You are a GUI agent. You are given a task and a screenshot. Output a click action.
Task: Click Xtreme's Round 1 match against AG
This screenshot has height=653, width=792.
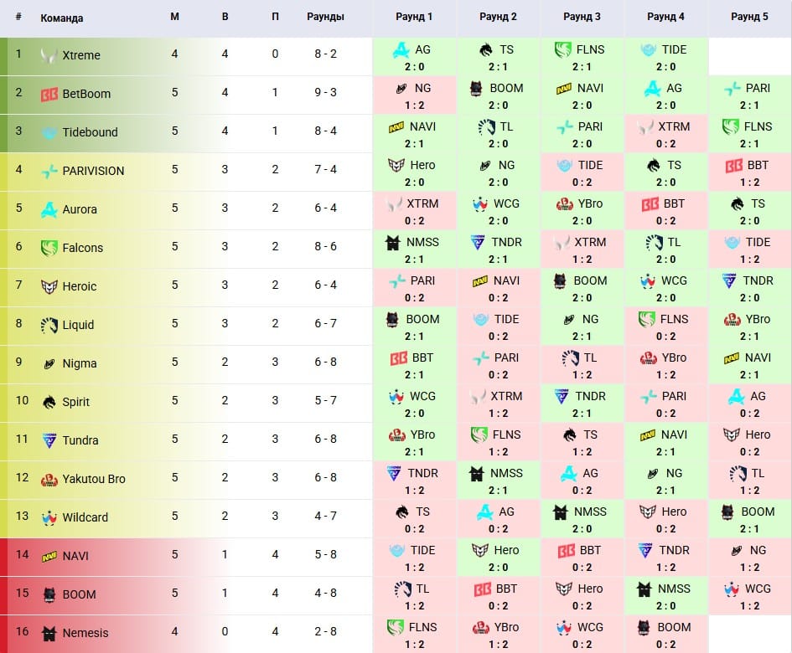point(414,56)
